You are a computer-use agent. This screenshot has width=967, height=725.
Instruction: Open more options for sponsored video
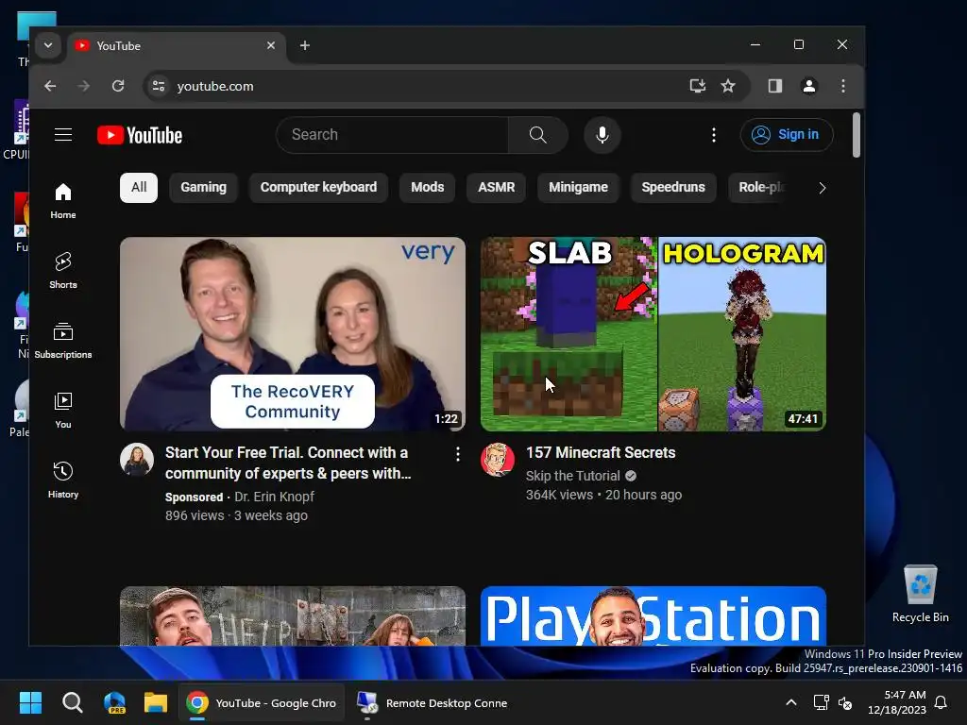[458, 454]
